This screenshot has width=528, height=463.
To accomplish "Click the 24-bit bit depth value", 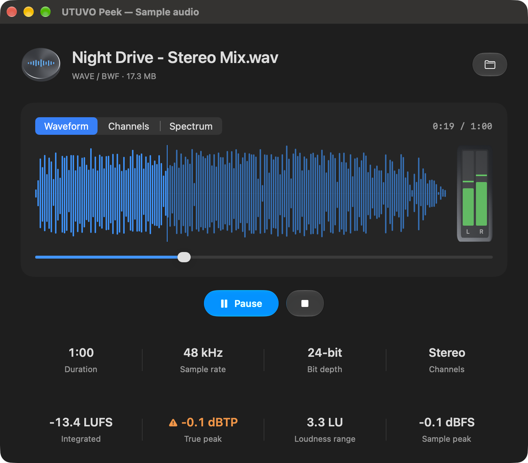I will pos(325,353).
